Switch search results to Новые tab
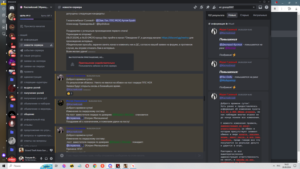Image resolution: width=300 pixels, height=169 pixels. pyautogui.click(x=232, y=15)
